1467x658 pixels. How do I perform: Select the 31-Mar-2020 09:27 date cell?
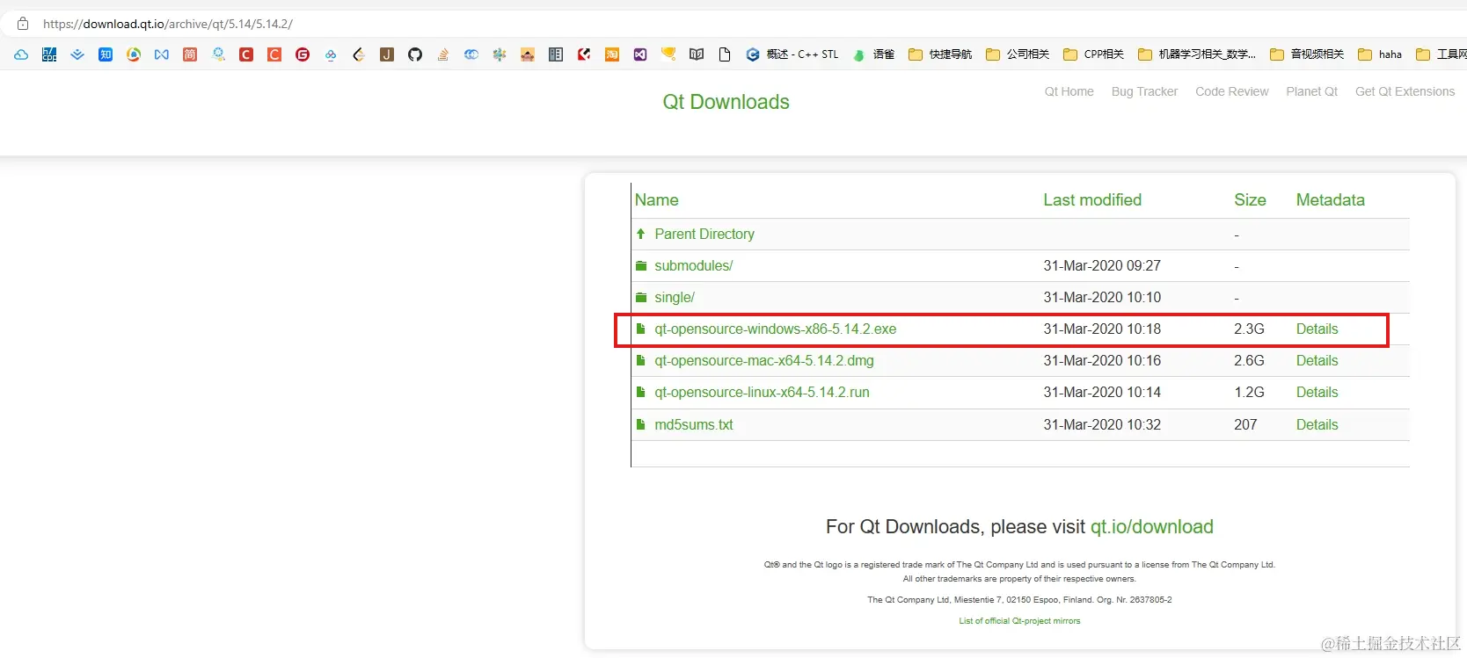point(1102,265)
